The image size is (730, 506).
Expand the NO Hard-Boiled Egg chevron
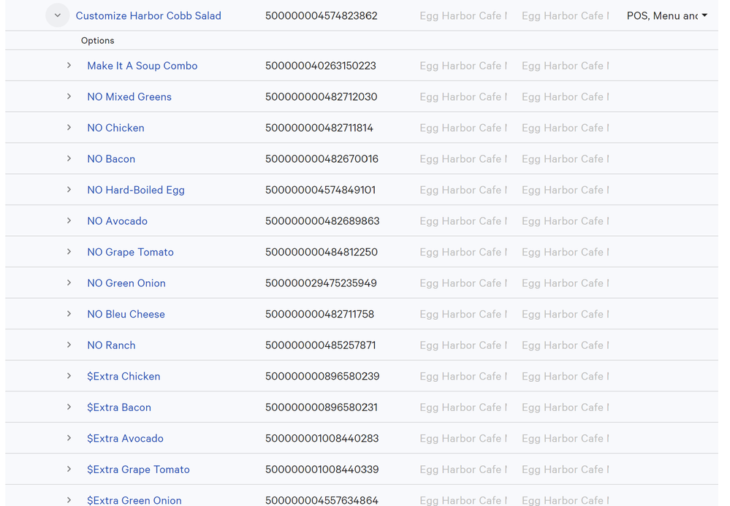pos(69,190)
